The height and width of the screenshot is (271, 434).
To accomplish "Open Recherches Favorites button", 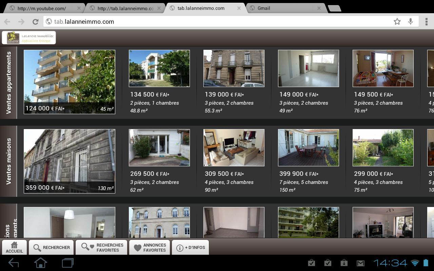I will point(101,247).
